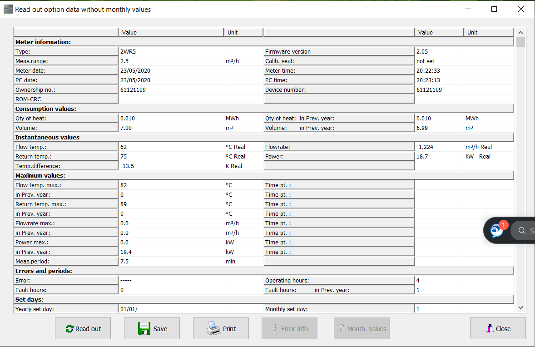Open Month. Values
The height and width of the screenshot is (347, 535).
tap(362, 328)
